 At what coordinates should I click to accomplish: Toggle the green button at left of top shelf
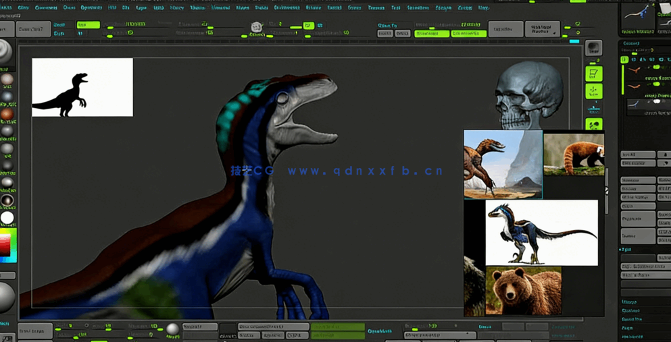[x=88, y=25]
